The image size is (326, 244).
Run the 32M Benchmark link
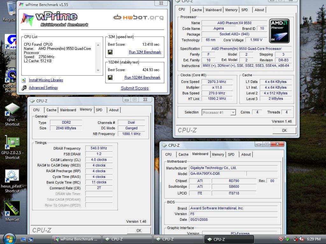click(145, 52)
